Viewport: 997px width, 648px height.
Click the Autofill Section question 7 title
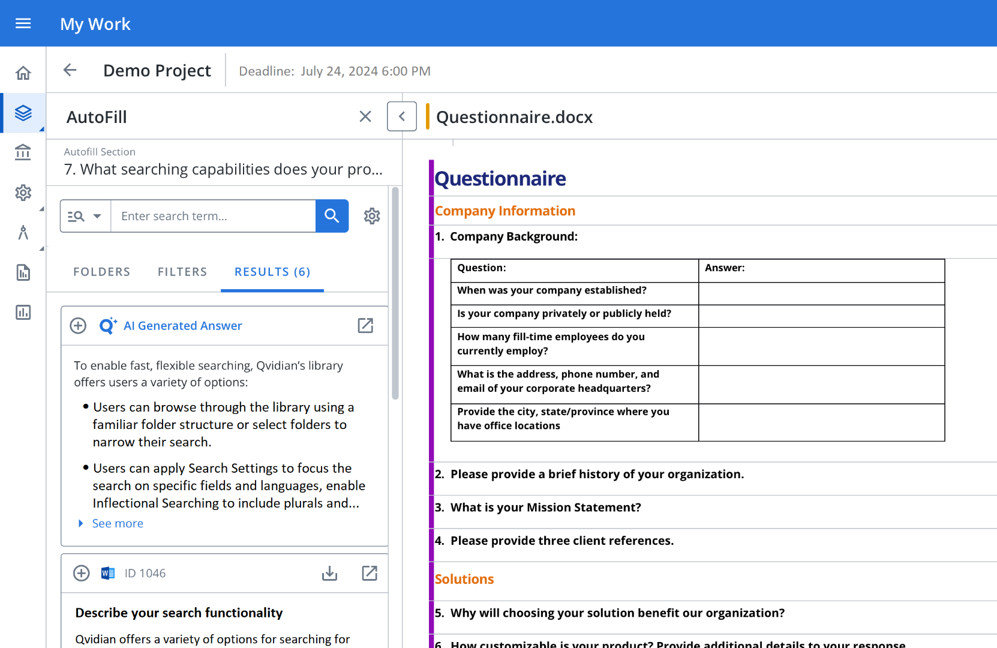pos(223,169)
